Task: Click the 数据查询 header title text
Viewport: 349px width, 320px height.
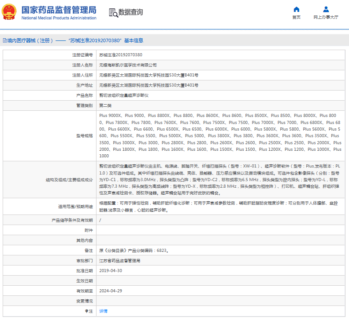Action: [131, 12]
